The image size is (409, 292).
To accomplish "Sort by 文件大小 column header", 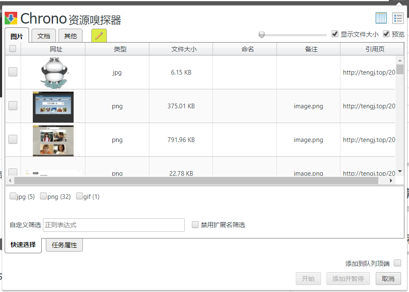I will point(181,49).
